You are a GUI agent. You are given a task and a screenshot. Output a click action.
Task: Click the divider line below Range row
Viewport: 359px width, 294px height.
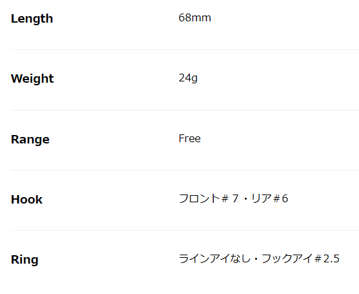tap(185, 170)
